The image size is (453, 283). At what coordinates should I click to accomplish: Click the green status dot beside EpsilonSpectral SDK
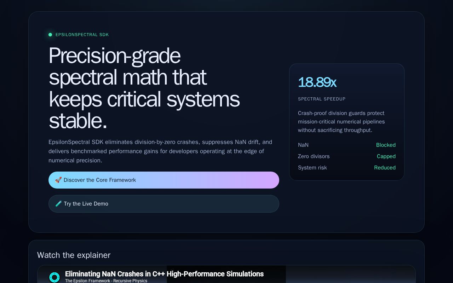(50, 35)
